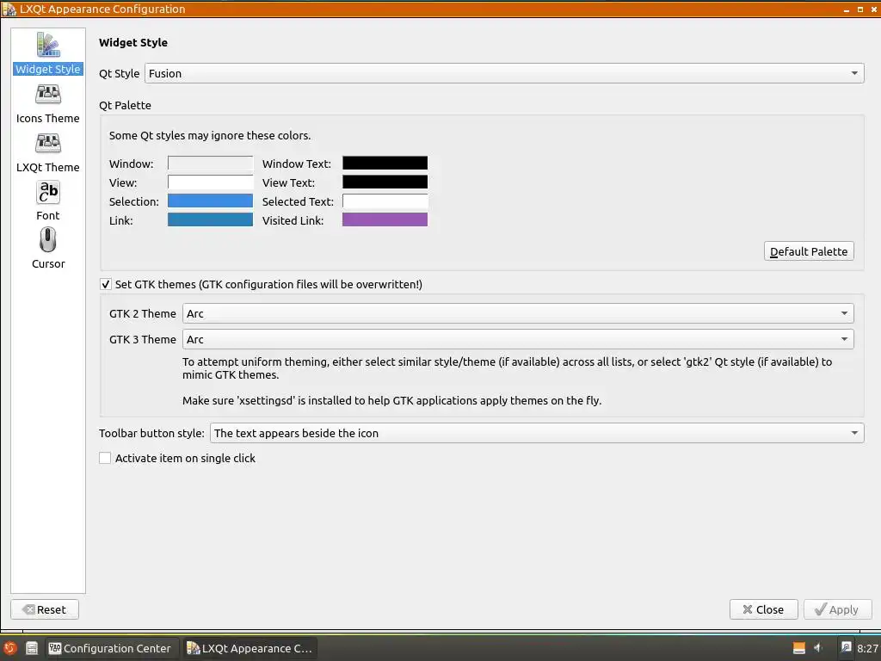Open the main menu in the taskbar
The height and width of the screenshot is (661, 881).
pos(9,648)
